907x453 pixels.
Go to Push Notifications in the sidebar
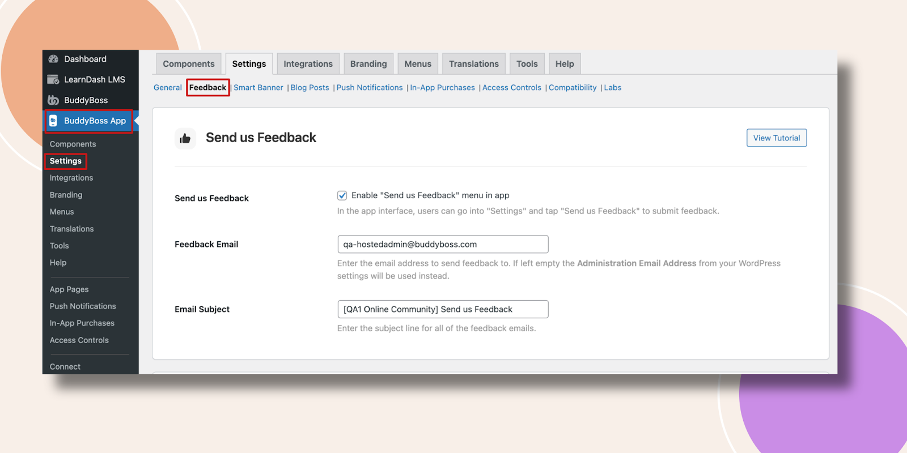coord(83,306)
